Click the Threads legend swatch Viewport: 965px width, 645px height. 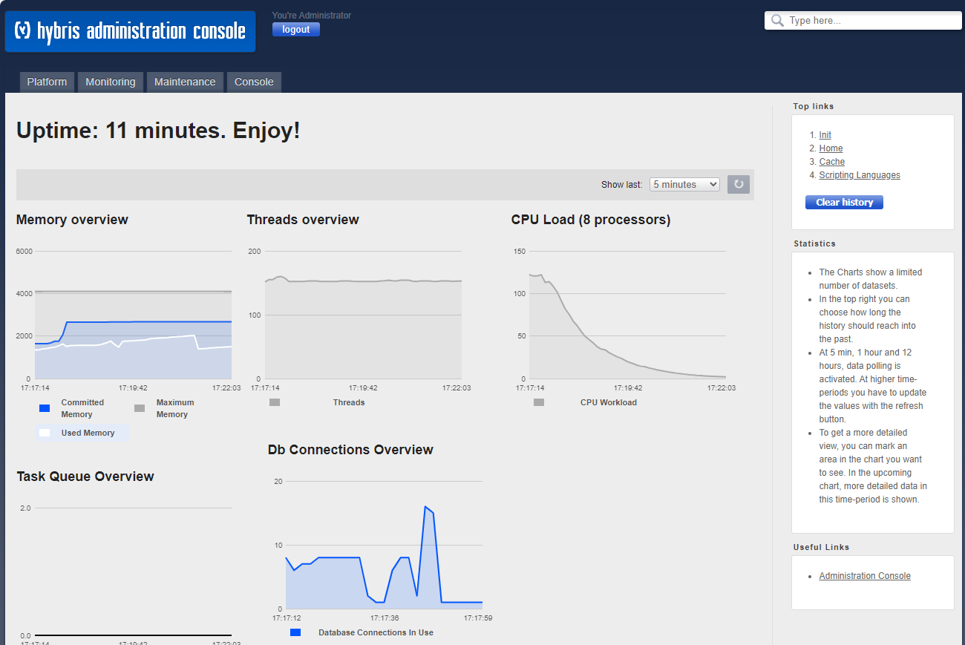(x=275, y=402)
